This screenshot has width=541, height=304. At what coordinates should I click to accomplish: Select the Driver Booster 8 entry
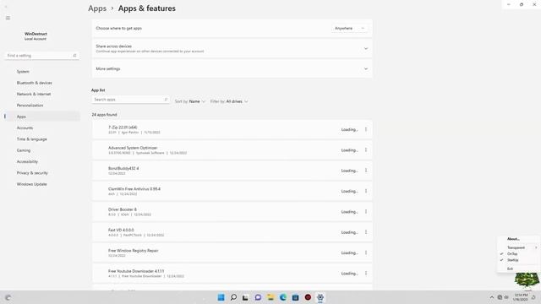232,212
